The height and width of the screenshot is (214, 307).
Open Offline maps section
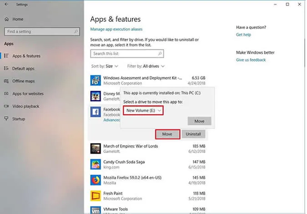(x=23, y=81)
